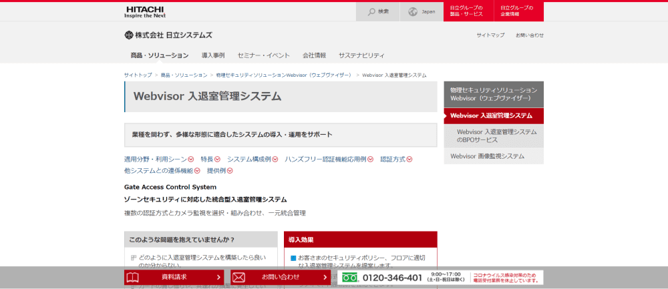
Task: Go to 物理セキュリティソリューションWebvisor breadcrumb
Action: coord(283,75)
